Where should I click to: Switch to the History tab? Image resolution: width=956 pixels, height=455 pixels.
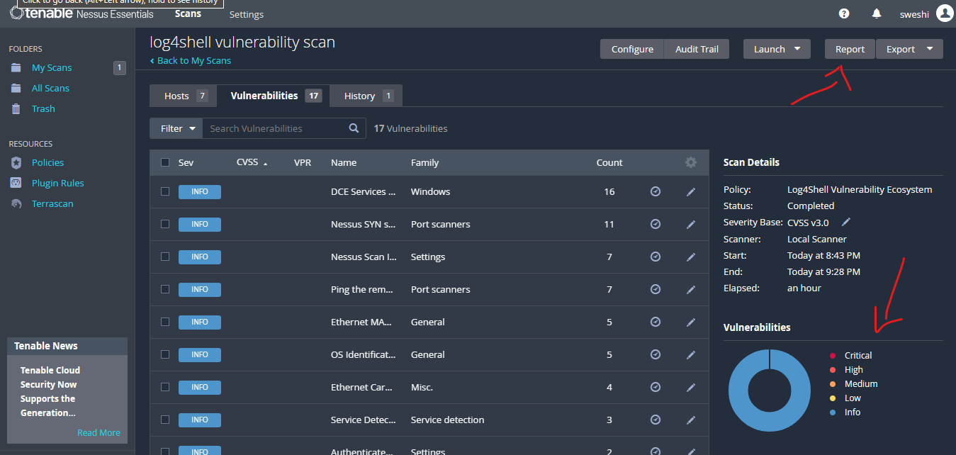click(366, 96)
